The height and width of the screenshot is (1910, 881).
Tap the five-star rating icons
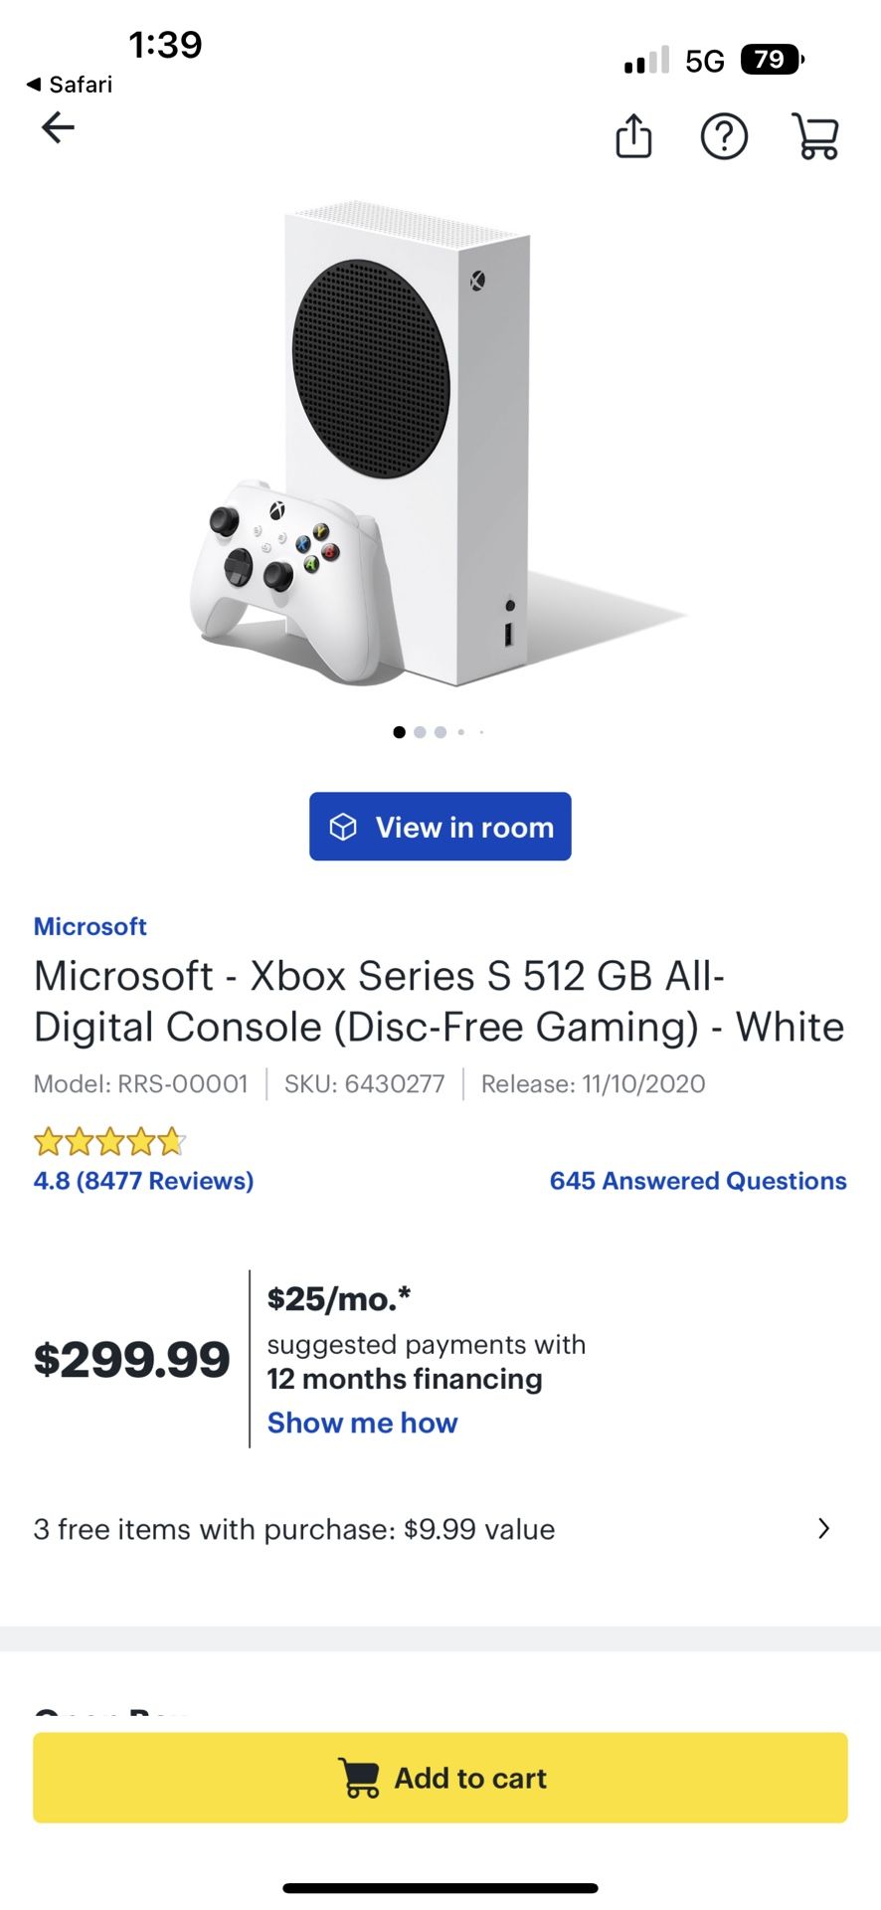(x=109, y=1141)
